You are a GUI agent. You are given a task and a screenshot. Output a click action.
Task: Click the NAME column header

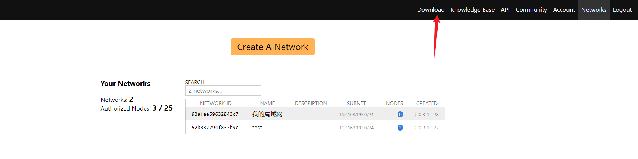coord(267,103)
